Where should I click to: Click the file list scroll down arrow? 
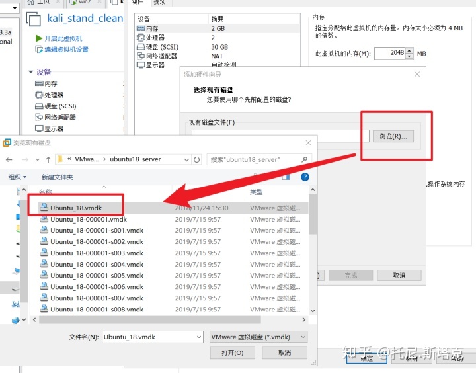coord(313,311)
